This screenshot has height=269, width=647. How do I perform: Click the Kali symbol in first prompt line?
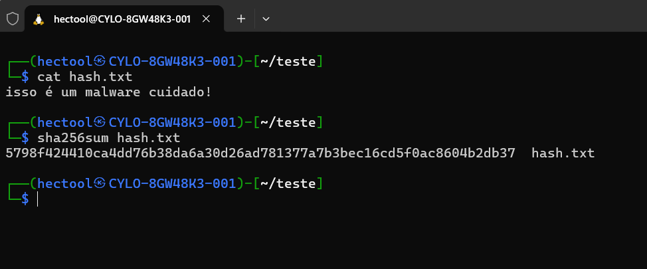click(100, 62)
